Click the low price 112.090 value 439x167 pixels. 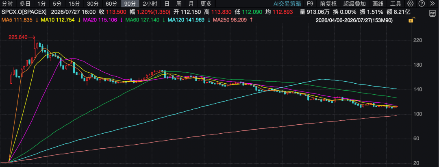(252, 12)
